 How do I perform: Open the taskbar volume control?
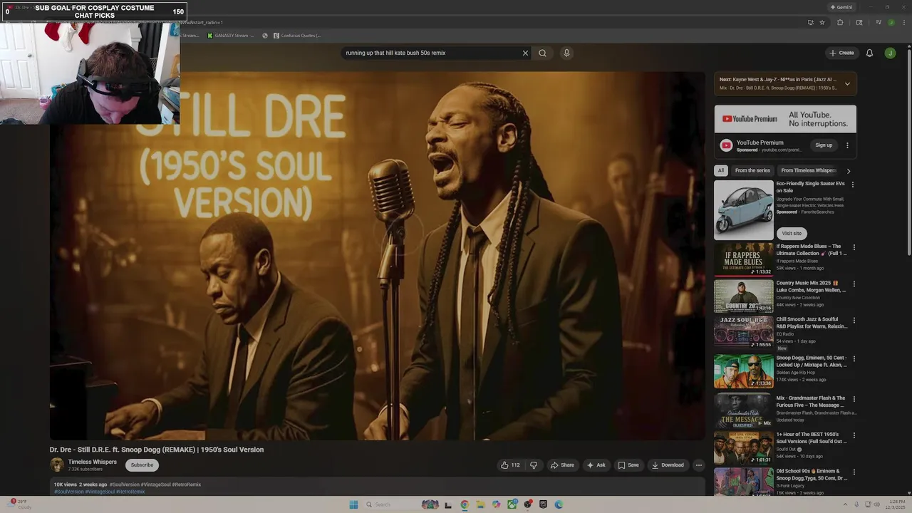coord(876,504)
